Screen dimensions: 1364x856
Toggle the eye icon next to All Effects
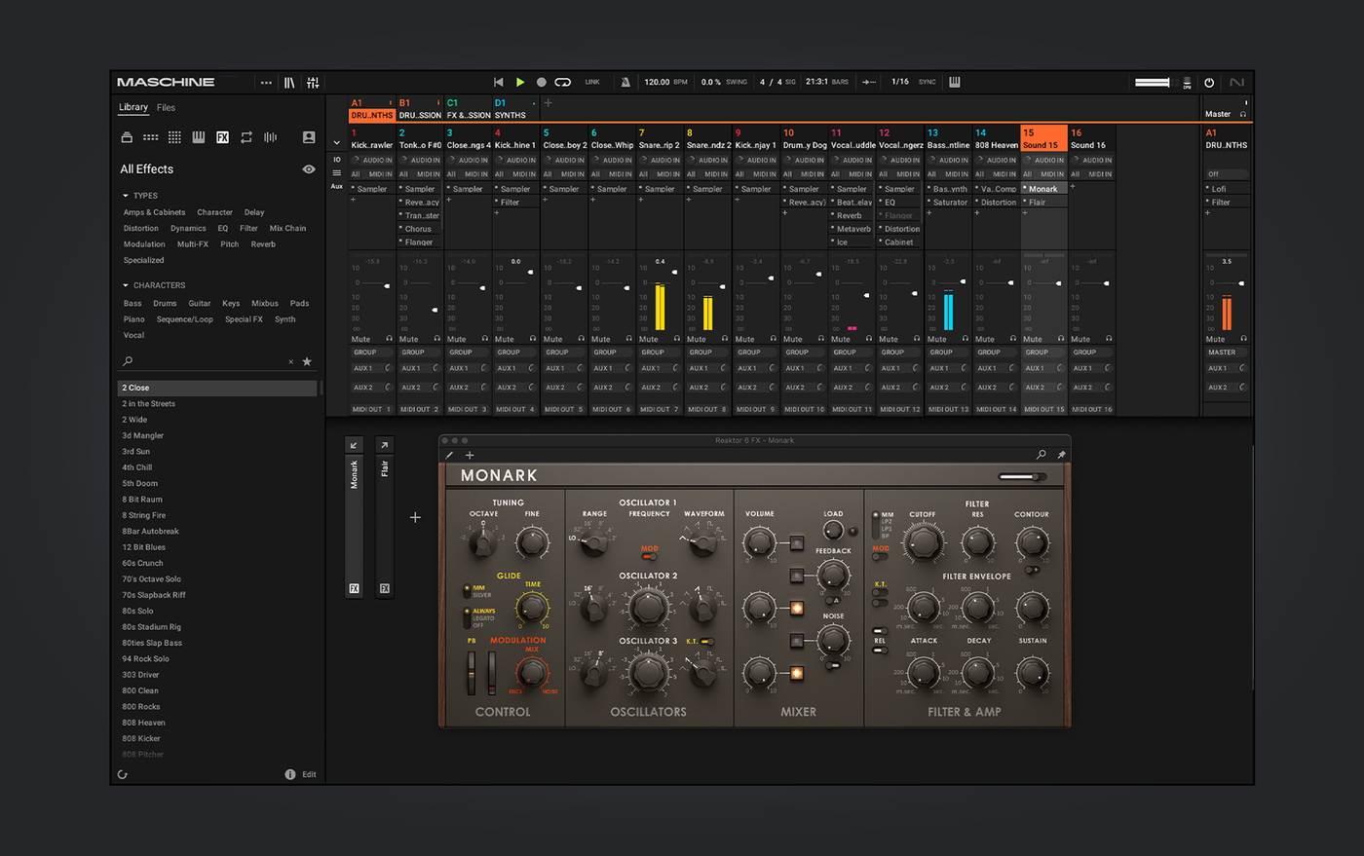(309, 169)
